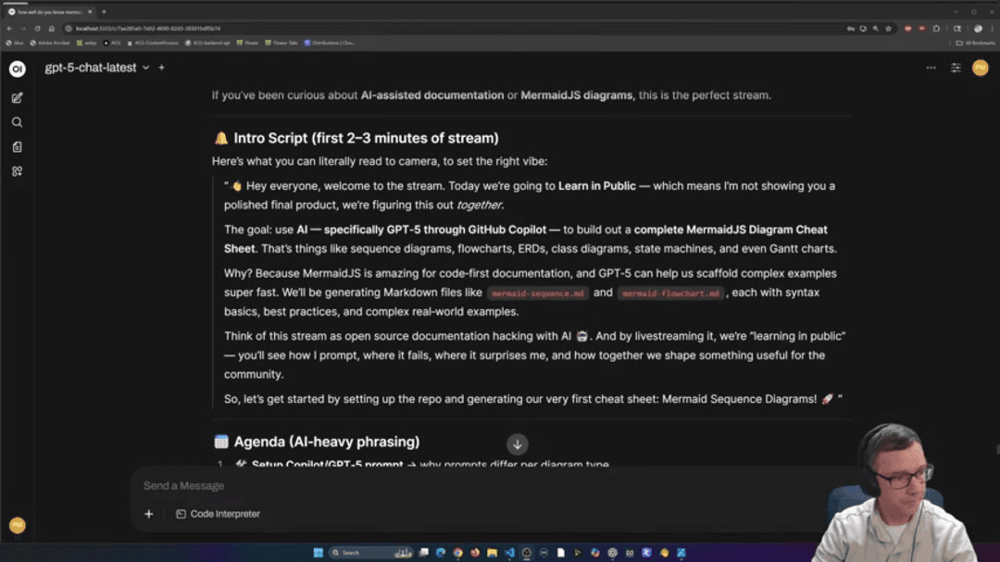Open Visual Studio Code from taskbar
Viewport: 1000px width, 562px height.
point(509,553)
